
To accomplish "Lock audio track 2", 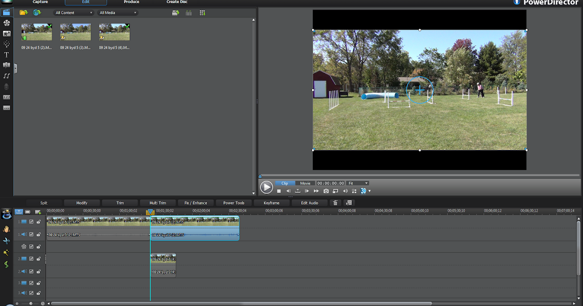I will coord(38,272).
